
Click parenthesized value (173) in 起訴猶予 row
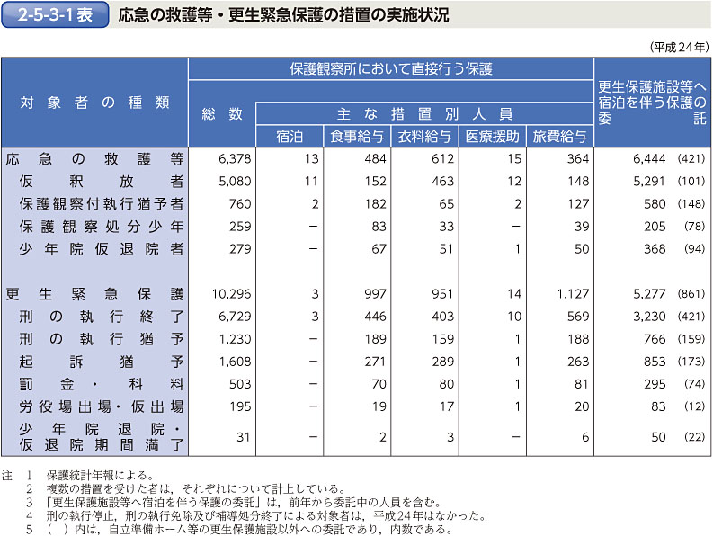[x=691, y=362]
